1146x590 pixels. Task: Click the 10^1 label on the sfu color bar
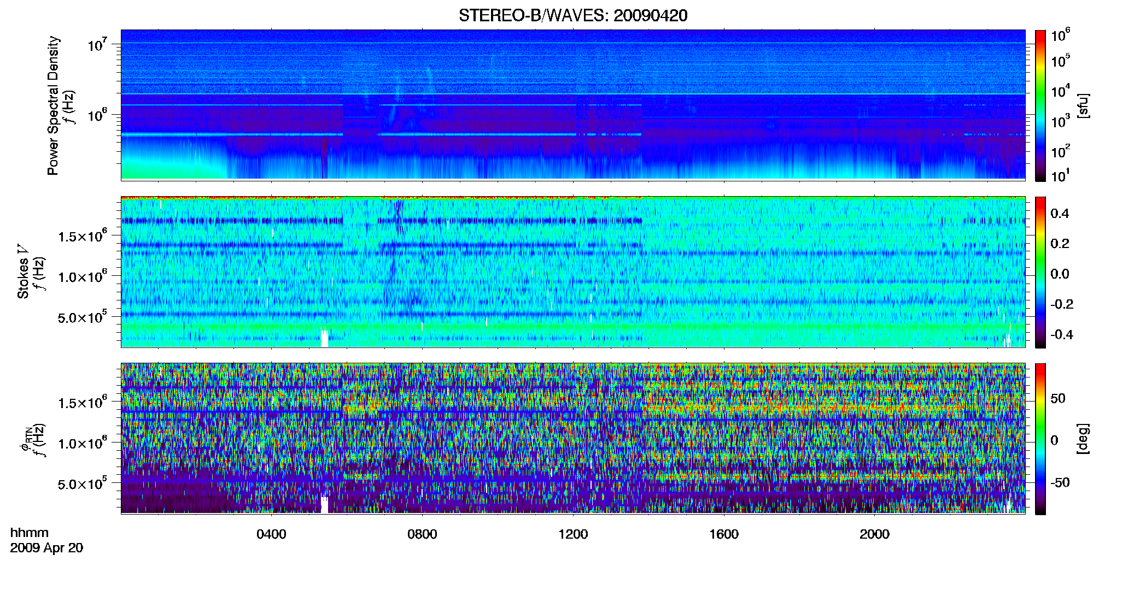[1060, 176]
